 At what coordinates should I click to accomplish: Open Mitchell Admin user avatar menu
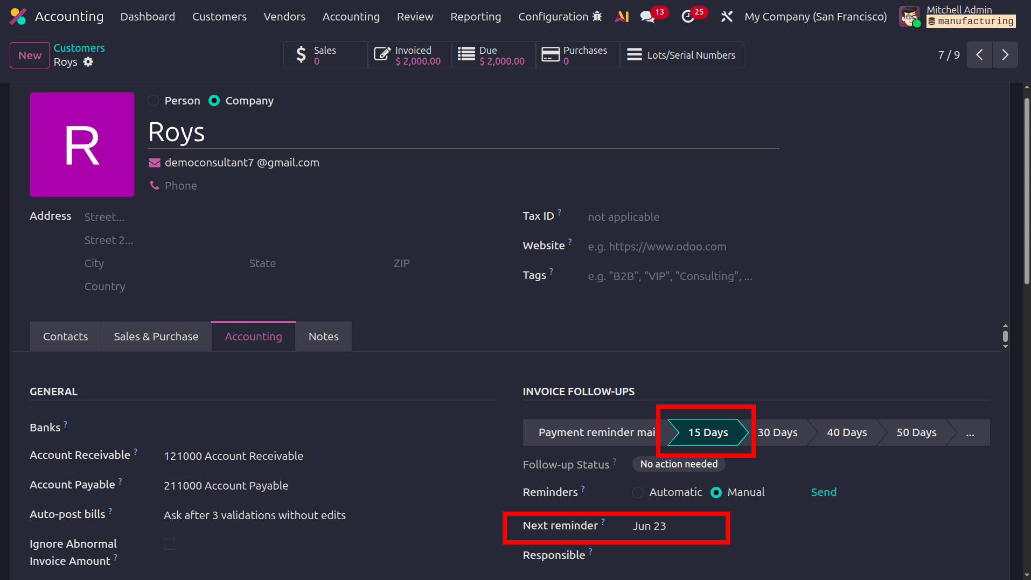pos(910,17)
